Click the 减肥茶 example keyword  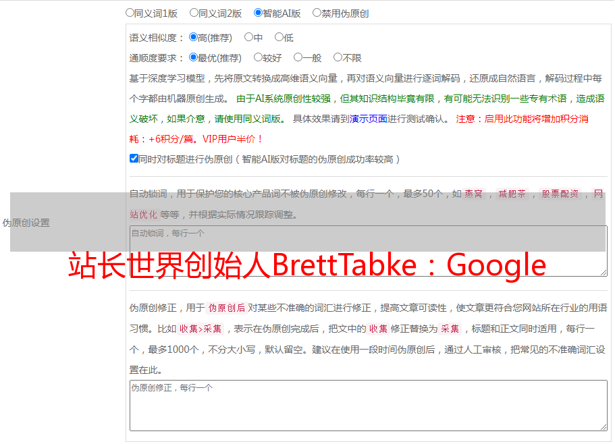point(512,194)
